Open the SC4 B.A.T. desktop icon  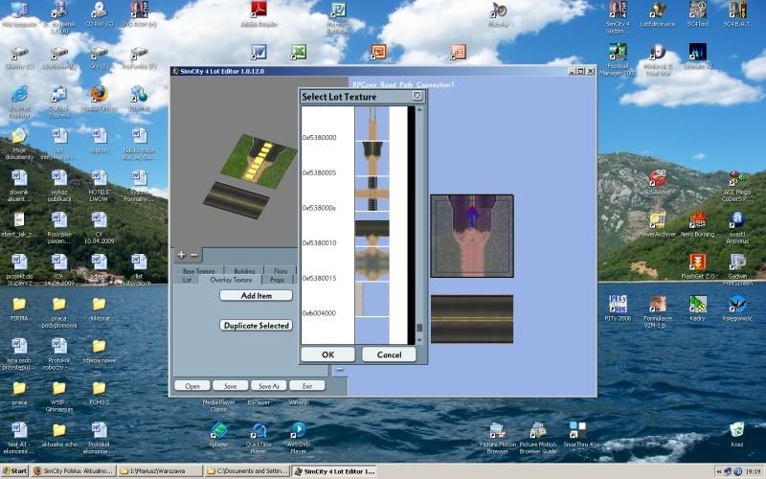coord(737,13)
